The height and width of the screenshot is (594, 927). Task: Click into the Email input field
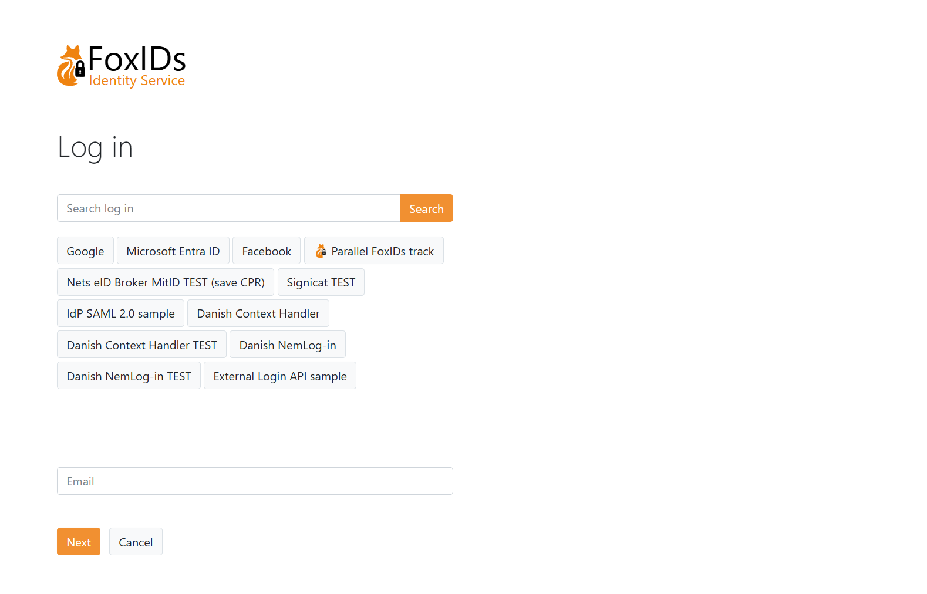[255, 481]
